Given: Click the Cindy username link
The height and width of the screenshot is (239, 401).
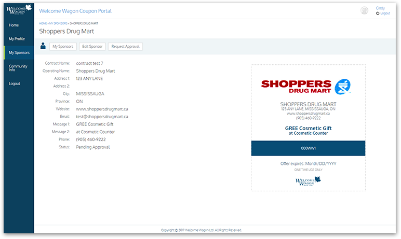Looking at the screenshot, I should tap(380, 8).
